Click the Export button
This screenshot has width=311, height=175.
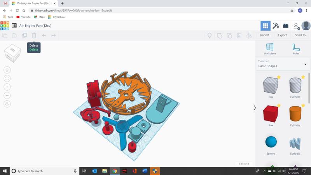point(282,35)
